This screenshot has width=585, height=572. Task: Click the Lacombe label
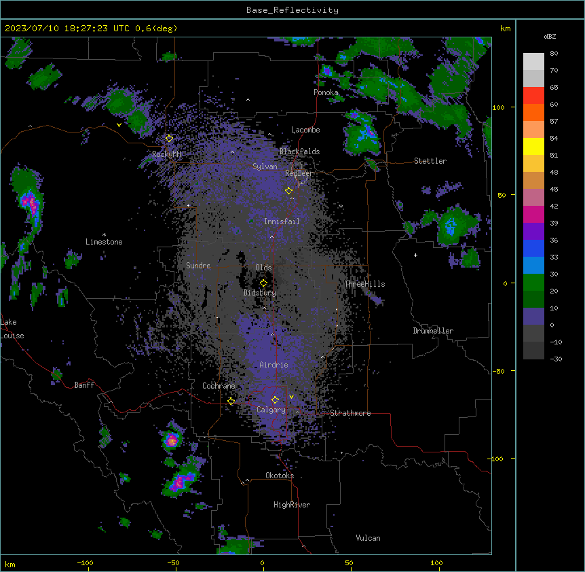[305, 130]
